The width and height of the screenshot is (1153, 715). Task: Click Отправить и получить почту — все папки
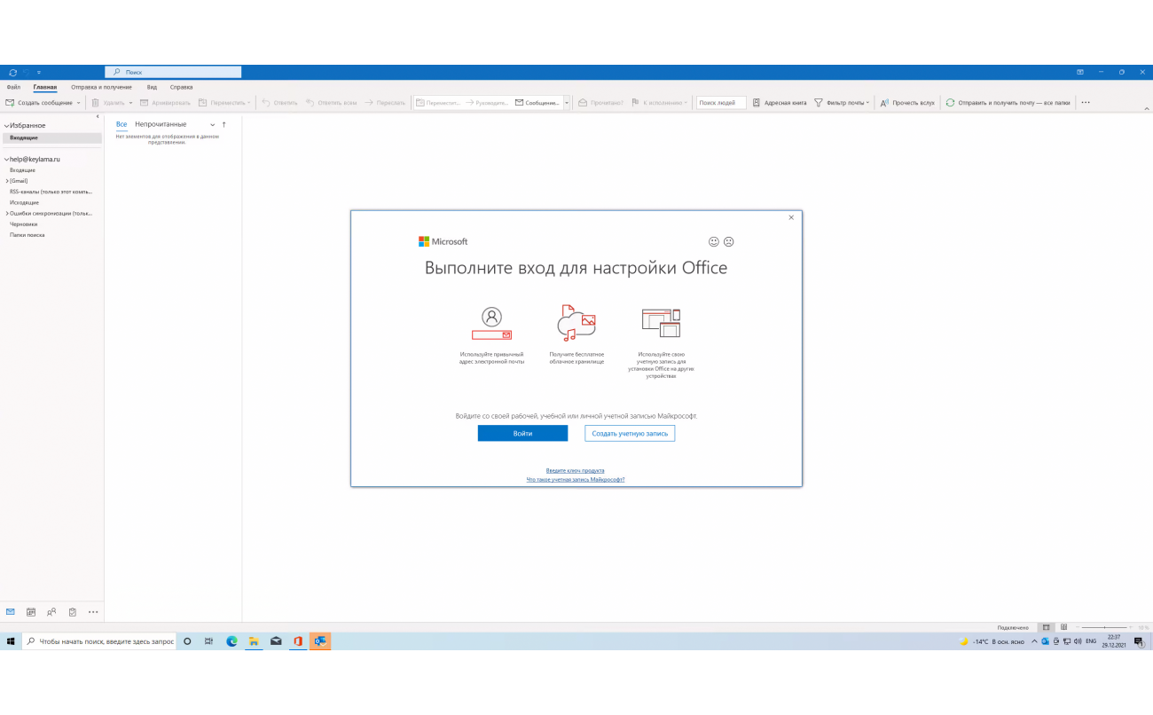(1008, 103)
